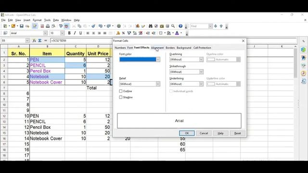Click the Save document icon
This screenshot has height=173, width=308.
click(x=22, y=26)
